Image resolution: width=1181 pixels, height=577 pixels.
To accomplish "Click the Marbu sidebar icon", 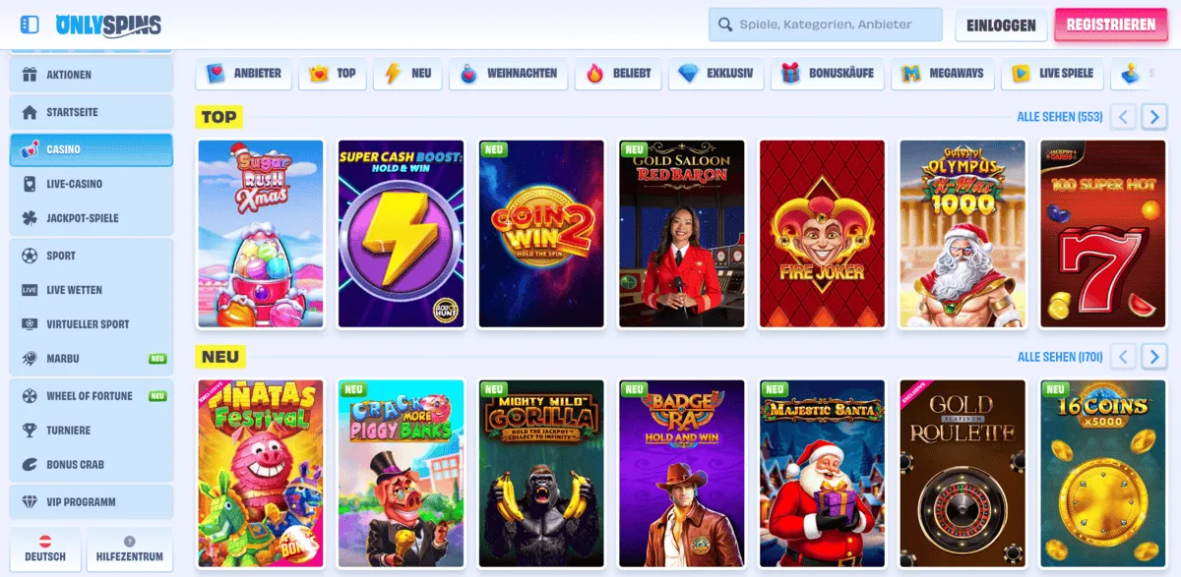I will [x=30, y=359].
